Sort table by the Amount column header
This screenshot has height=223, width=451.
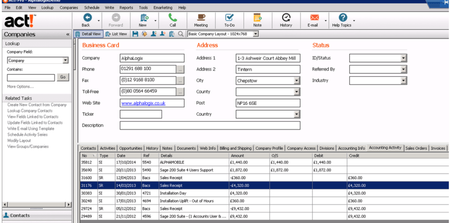point(249,156)
